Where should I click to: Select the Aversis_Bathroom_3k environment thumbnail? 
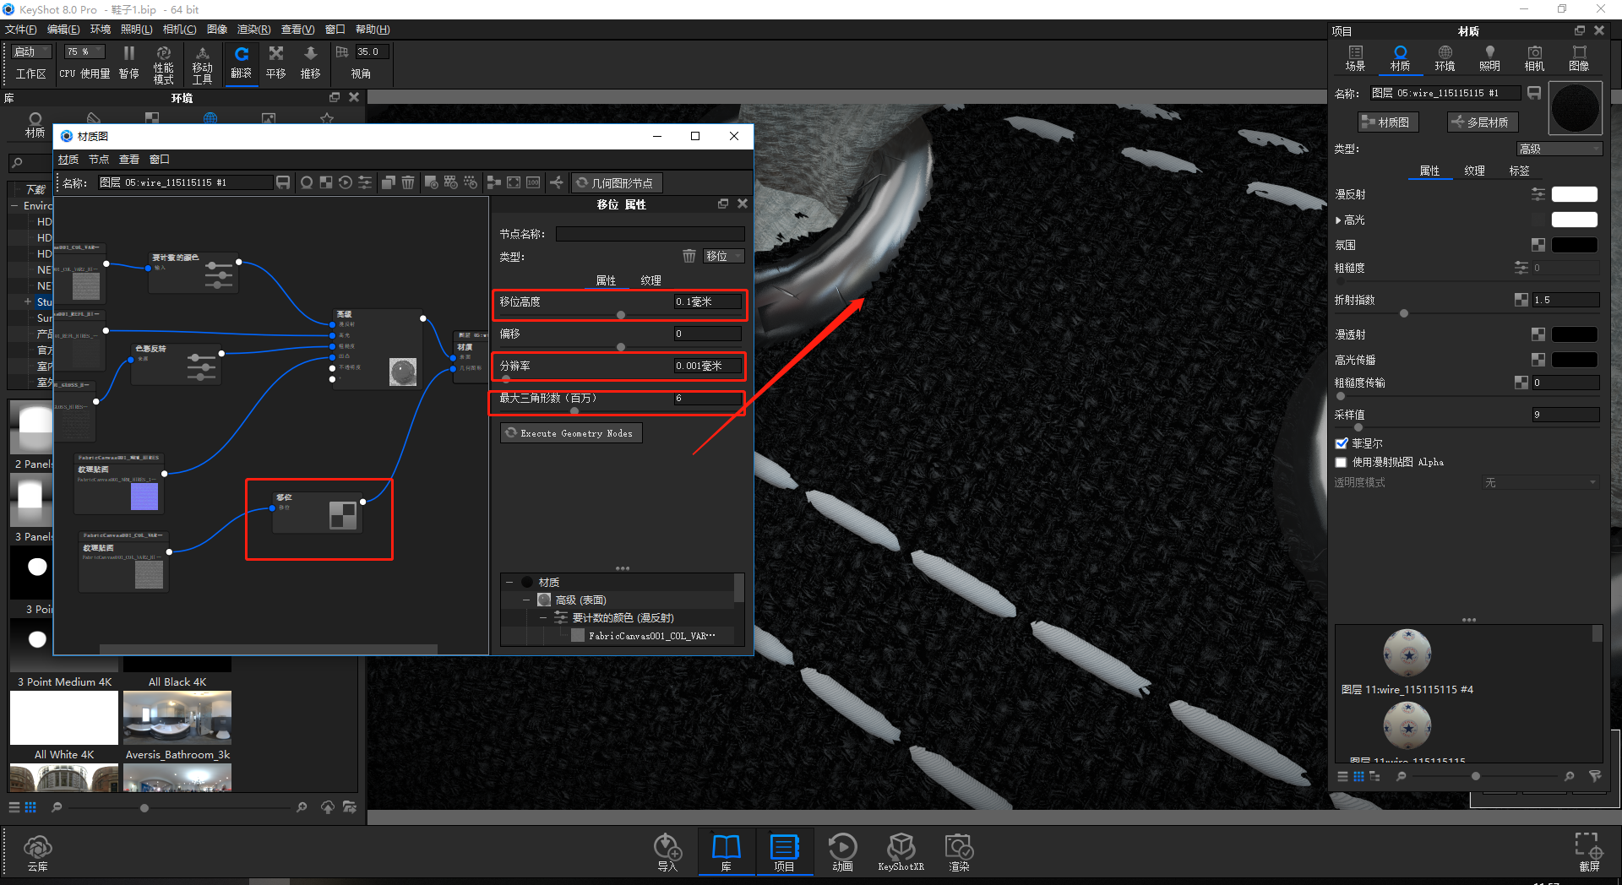pyautogui.click(x=177, y=717)
